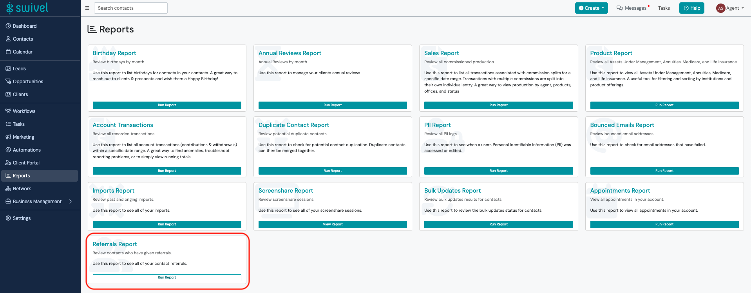751x293 pixels.
Task: Click the Tasks checklist icon in sidebar
Action: [8, 124]
